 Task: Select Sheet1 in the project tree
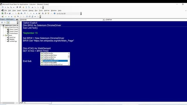13,29
